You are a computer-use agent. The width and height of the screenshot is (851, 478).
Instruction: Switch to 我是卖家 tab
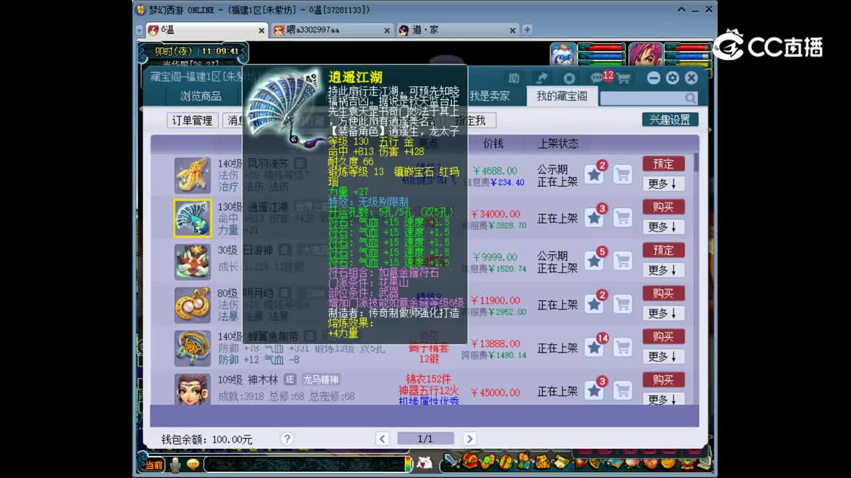[489, 96]
